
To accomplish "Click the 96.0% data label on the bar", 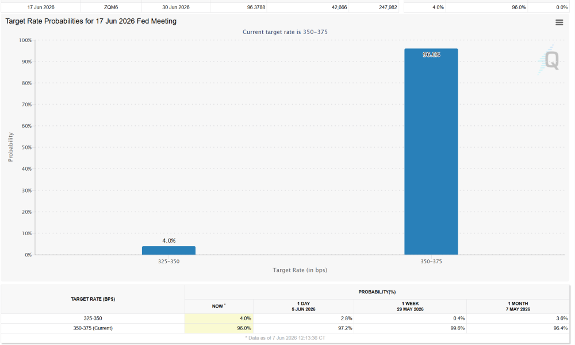I will (431, 55).
